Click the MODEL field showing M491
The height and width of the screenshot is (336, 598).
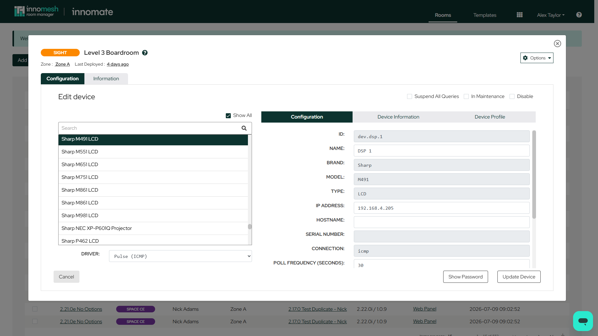442,179
